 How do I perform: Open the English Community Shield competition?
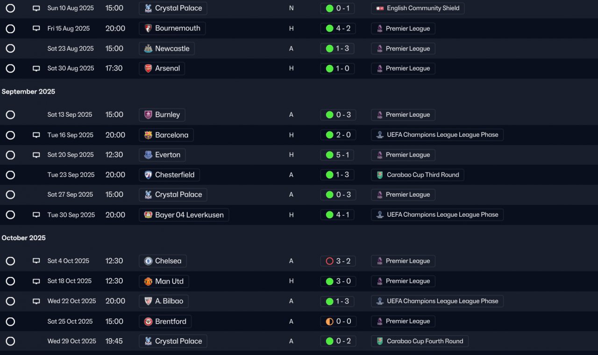[418, 8]
